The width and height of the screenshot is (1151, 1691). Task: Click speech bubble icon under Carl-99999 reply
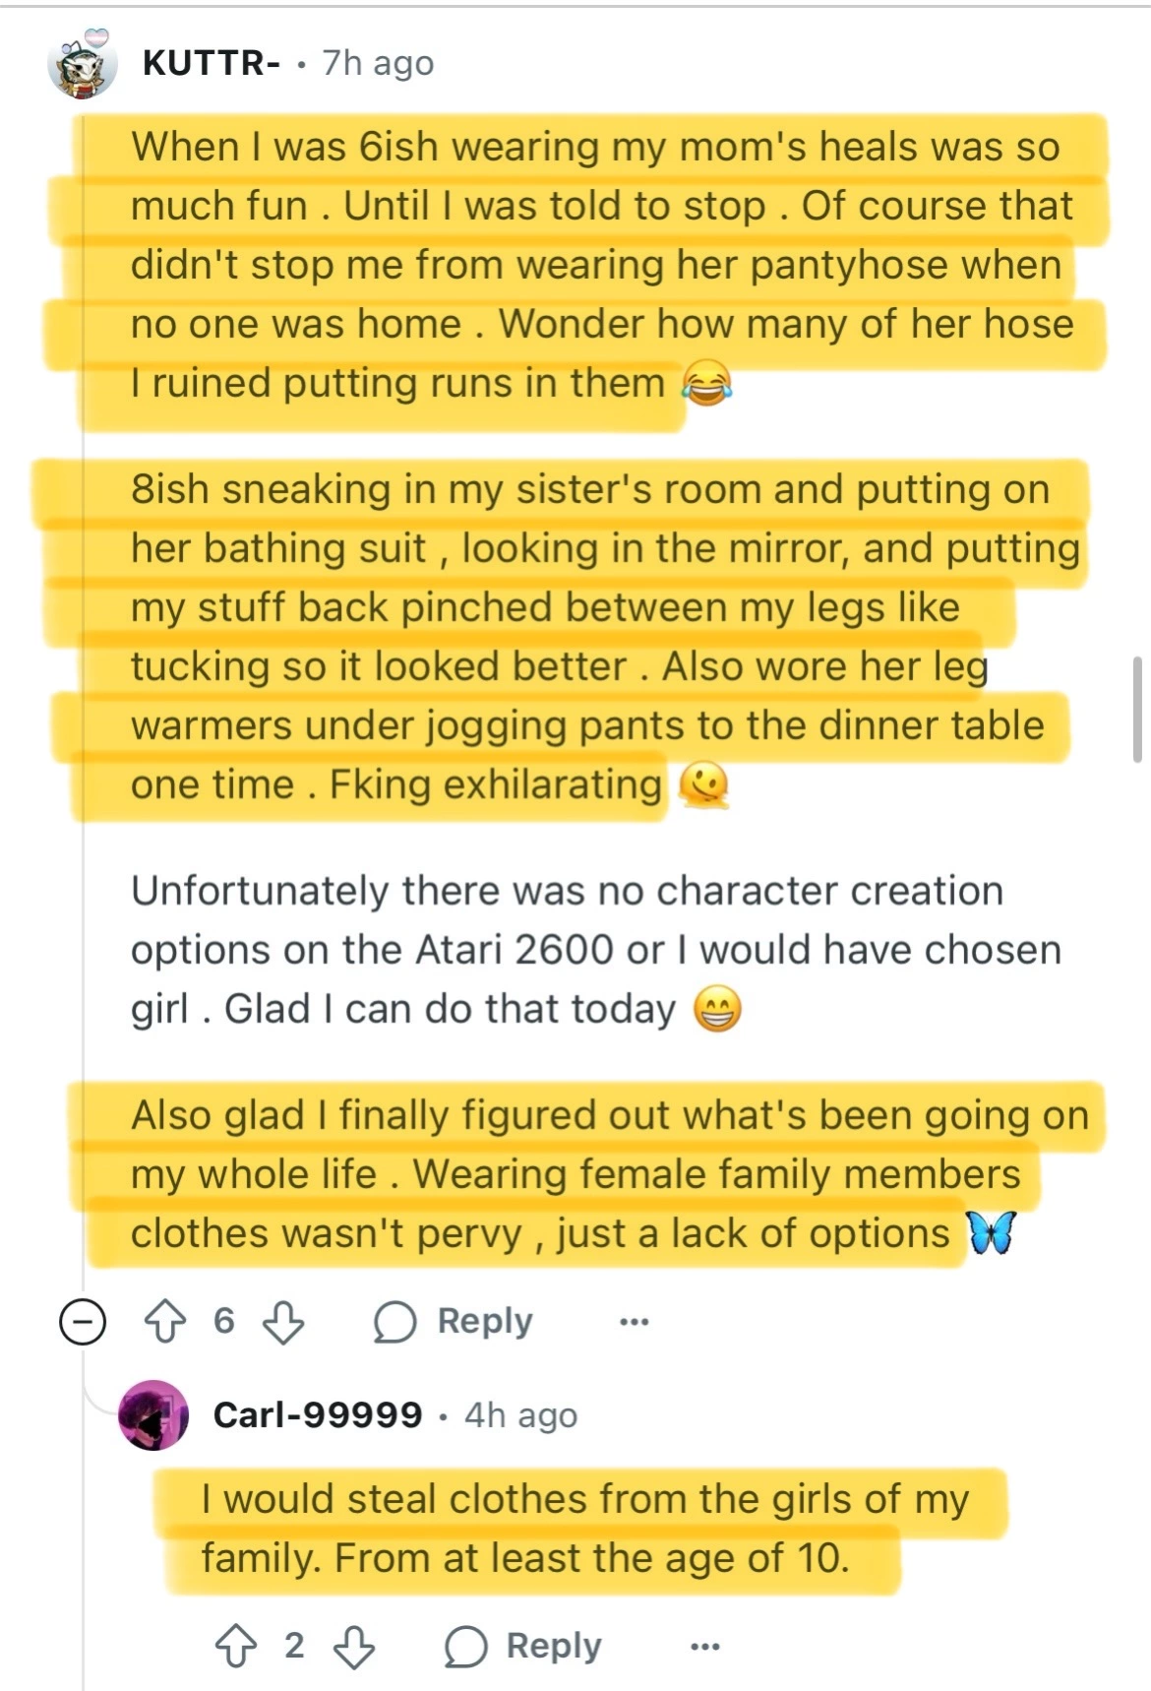click(x=465, y=1646)
